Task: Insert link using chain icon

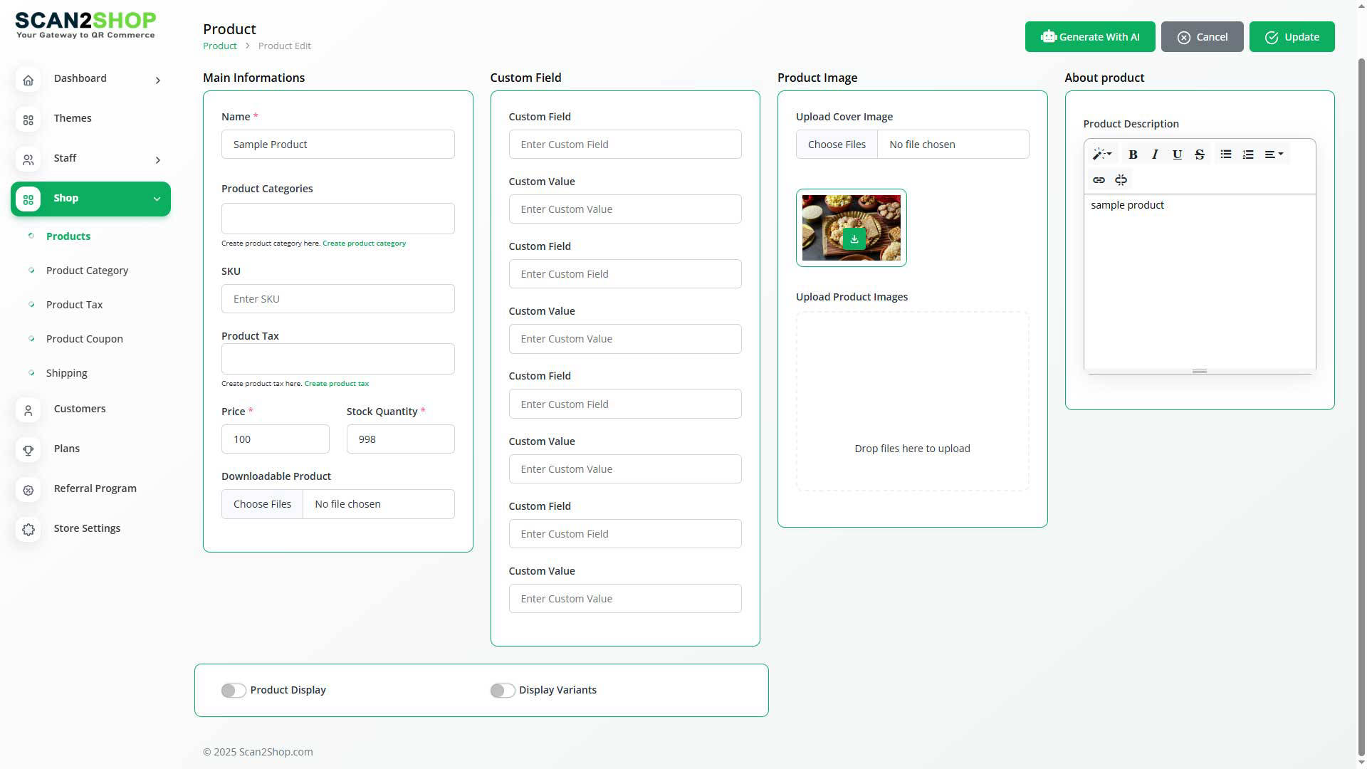Action: [1099, 180]
